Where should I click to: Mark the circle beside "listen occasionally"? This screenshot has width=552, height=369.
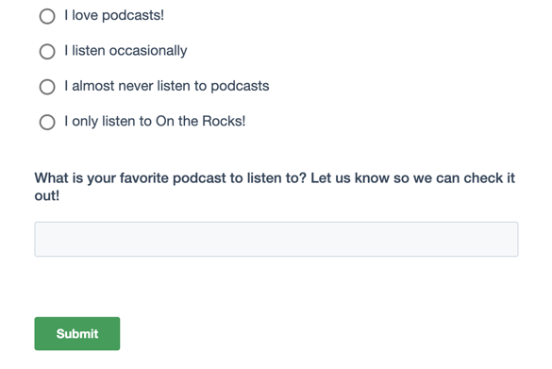[47, 51]
